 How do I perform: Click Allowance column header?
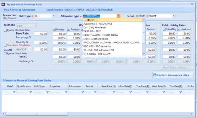tap(76, 86)
